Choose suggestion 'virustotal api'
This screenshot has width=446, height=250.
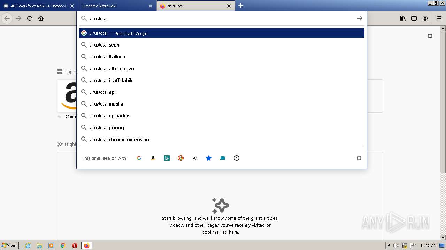pyautogui.click(x=222, y=92)
